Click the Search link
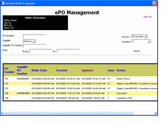Image resolution: width=164 pixels, height=123 pixels. (136, 51)
